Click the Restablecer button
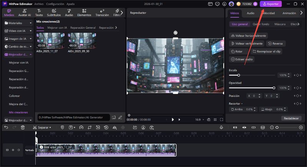Viewport: 307px width, 167px height. [291, 118]
